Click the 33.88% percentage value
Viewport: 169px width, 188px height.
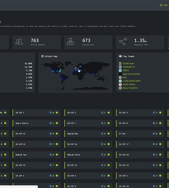point(28,63)
